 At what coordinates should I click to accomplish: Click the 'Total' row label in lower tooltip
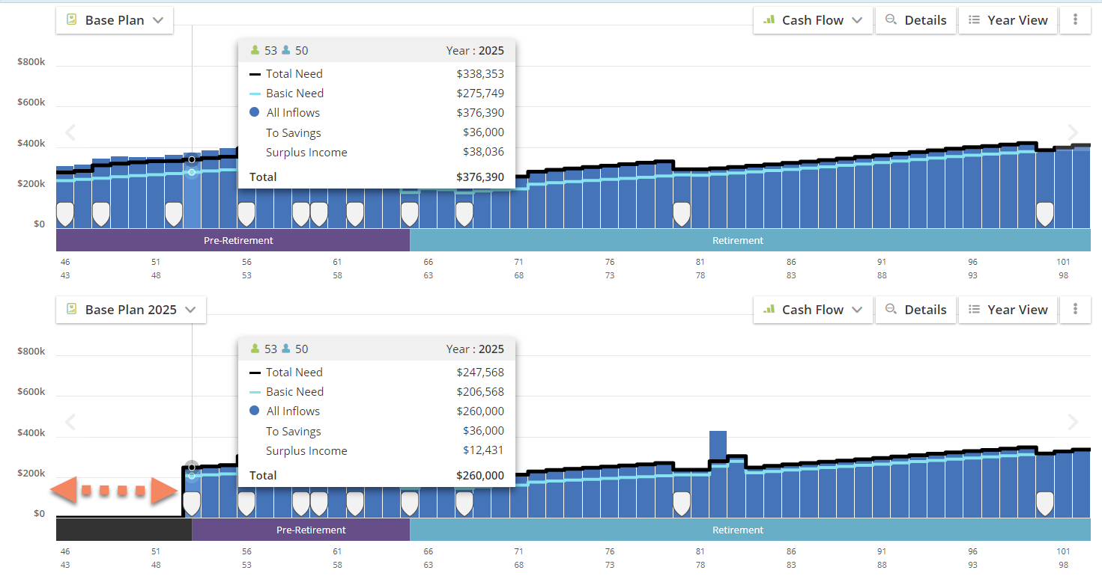pyautogui.click(x=263, y=476)
